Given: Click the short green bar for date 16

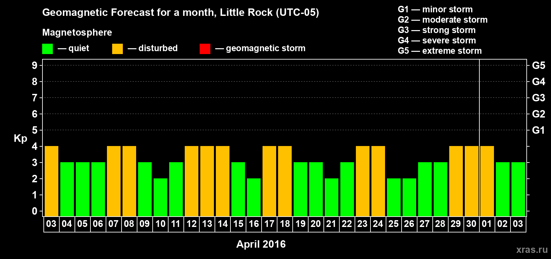Looking at the screenshot, I should coord(254,197).
